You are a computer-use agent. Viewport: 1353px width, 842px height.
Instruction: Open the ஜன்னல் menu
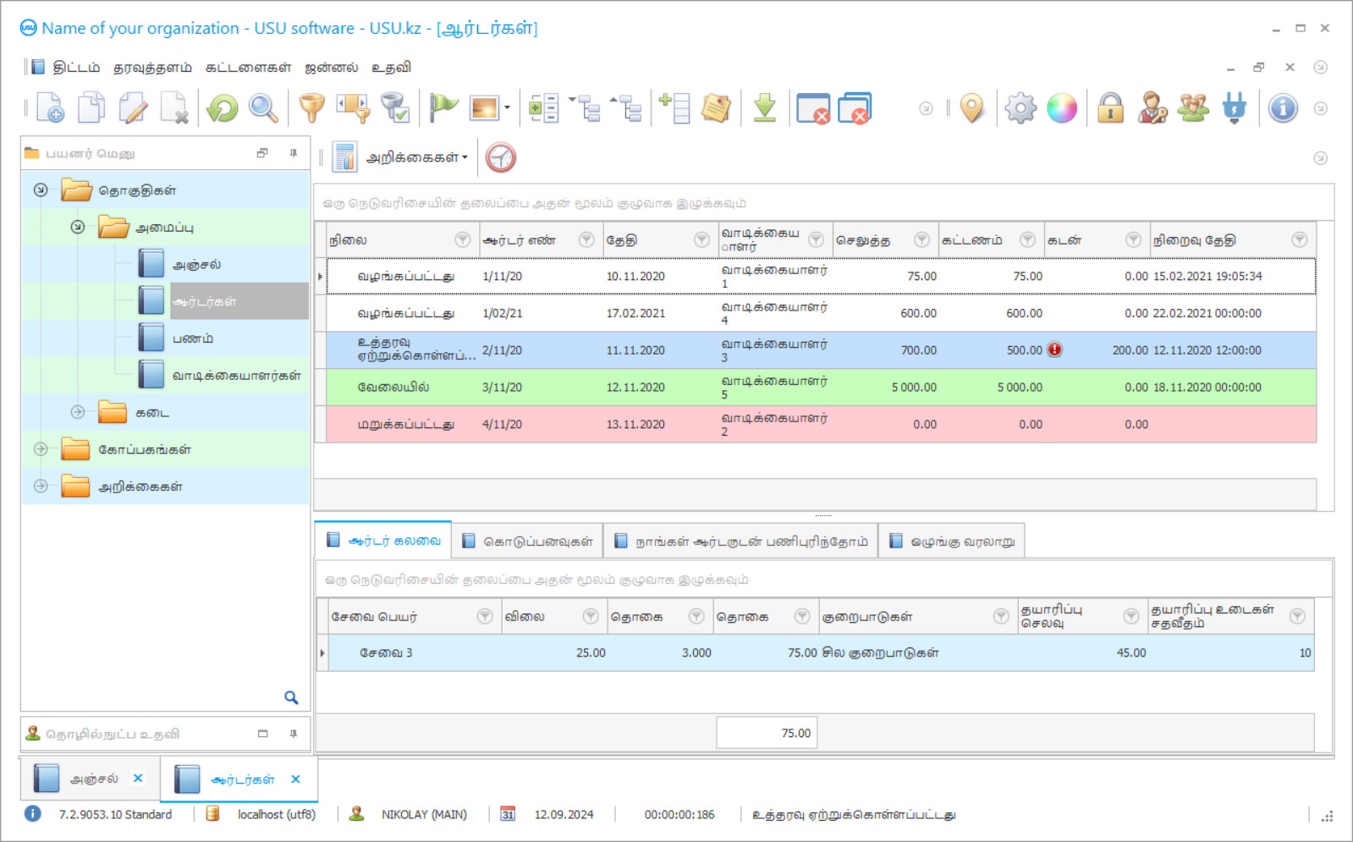click(331, 68)
